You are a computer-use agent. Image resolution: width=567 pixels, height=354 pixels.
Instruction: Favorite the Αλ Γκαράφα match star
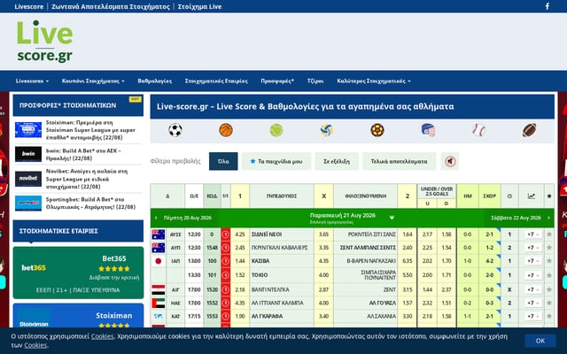549,317
